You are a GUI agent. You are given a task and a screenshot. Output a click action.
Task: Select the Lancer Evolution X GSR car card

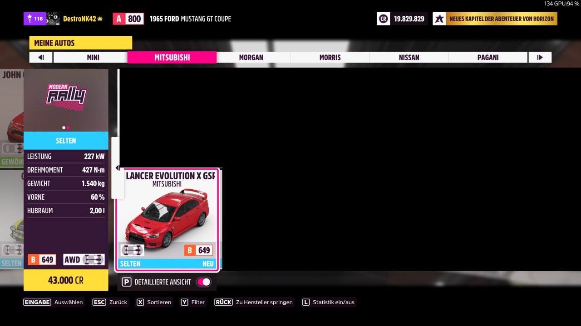[167, 220]
